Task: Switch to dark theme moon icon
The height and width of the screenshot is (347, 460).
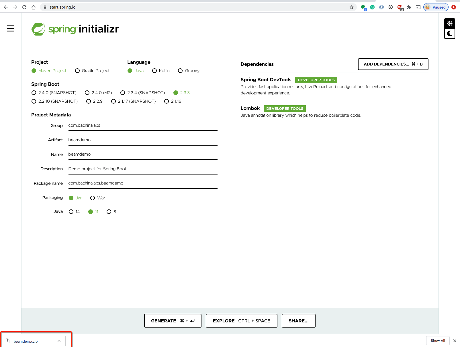Action: point(450,33)
